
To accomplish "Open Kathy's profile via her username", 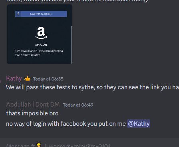I will (x=14, y=79).
